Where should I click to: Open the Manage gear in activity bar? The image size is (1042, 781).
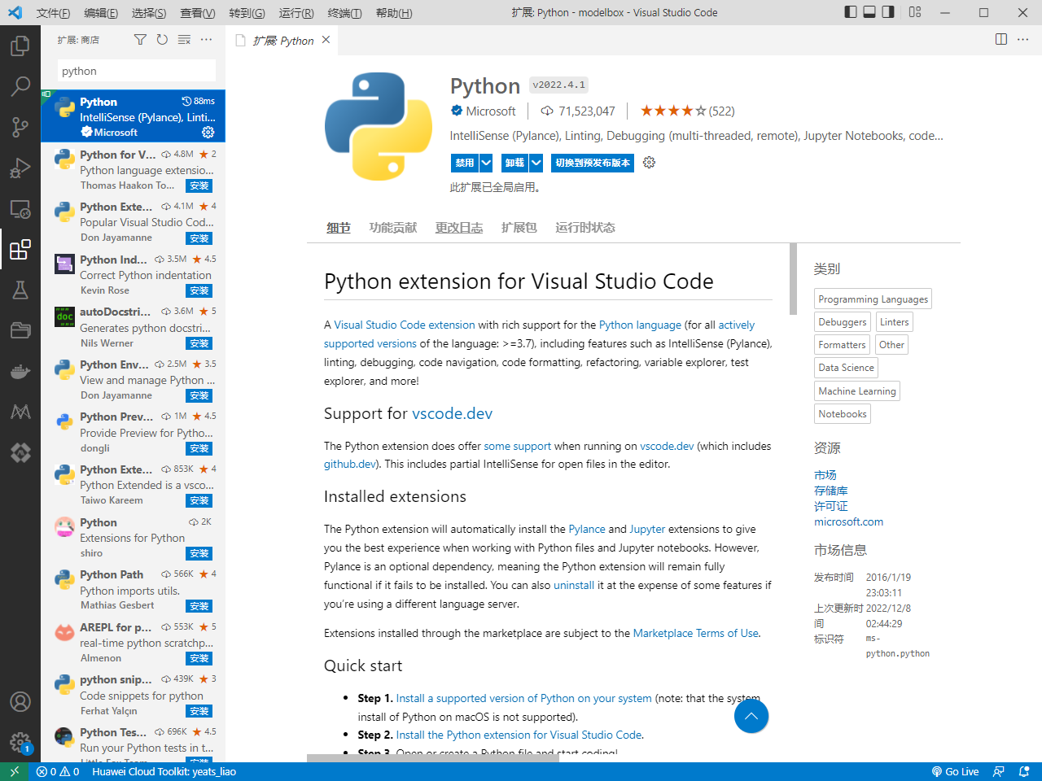pyautogui.click(x=20, y=741)
